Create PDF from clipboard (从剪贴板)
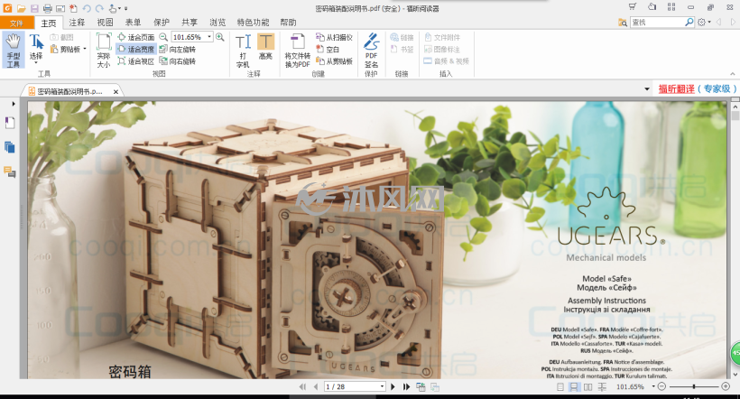 [334, 61]
